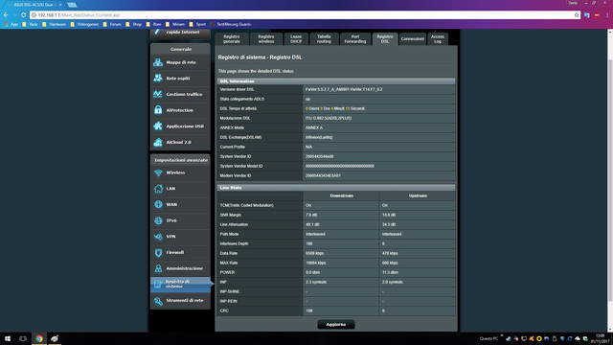The height and width of the screenshot is (345, 613).
Task: Open Forum bookmarks folder
Action: point(112,24)
